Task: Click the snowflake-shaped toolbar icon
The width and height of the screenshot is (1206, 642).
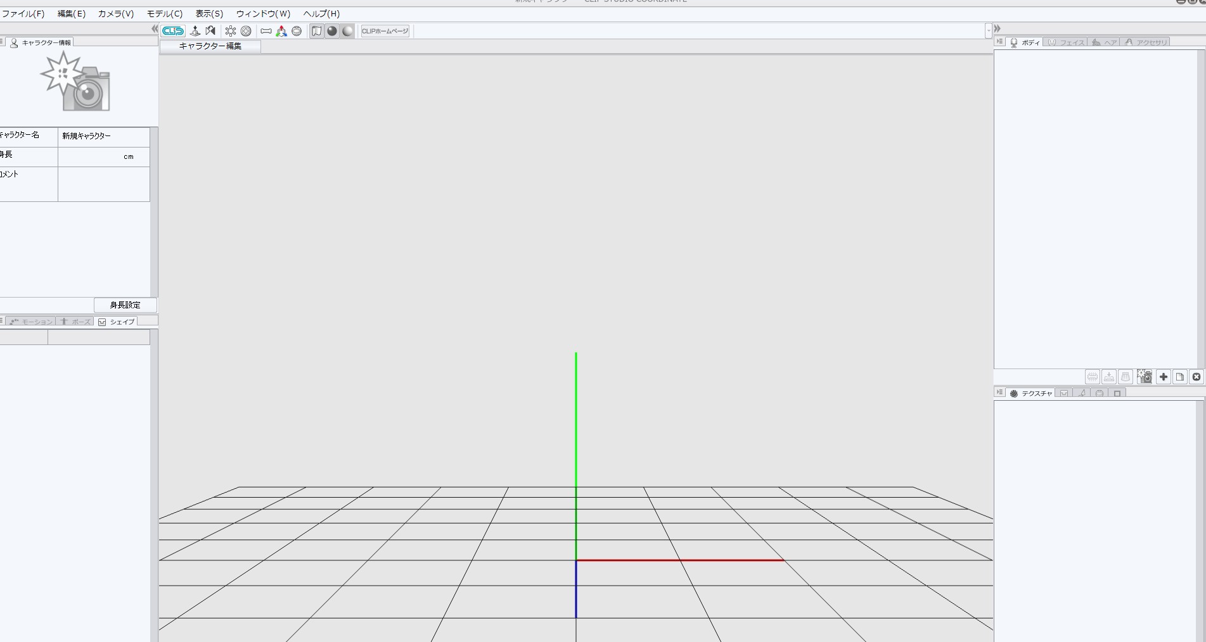Action: (x=231, y=31)
